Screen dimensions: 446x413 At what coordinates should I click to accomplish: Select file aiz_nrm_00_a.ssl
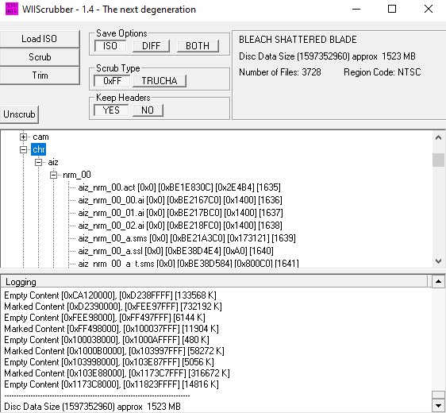176,251
